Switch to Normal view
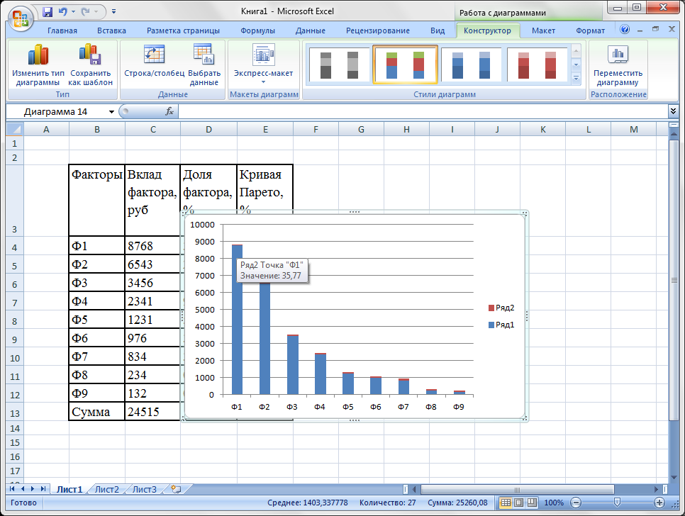 [x=506, y=503]
